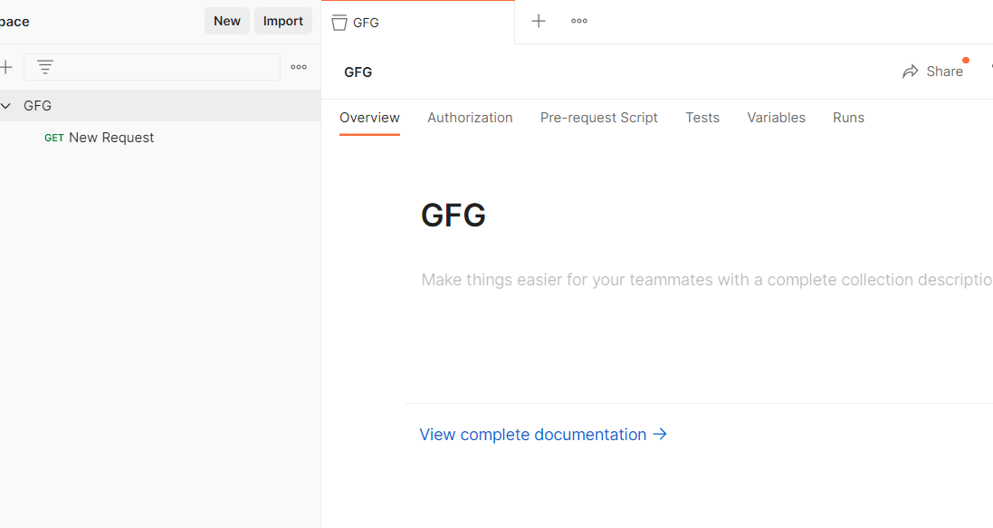993x528 pixels.
Task: Switch to the Authorization tab
Action: click(x=470, y=118)
